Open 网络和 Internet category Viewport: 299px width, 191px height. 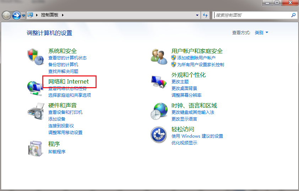pos(69,81)
